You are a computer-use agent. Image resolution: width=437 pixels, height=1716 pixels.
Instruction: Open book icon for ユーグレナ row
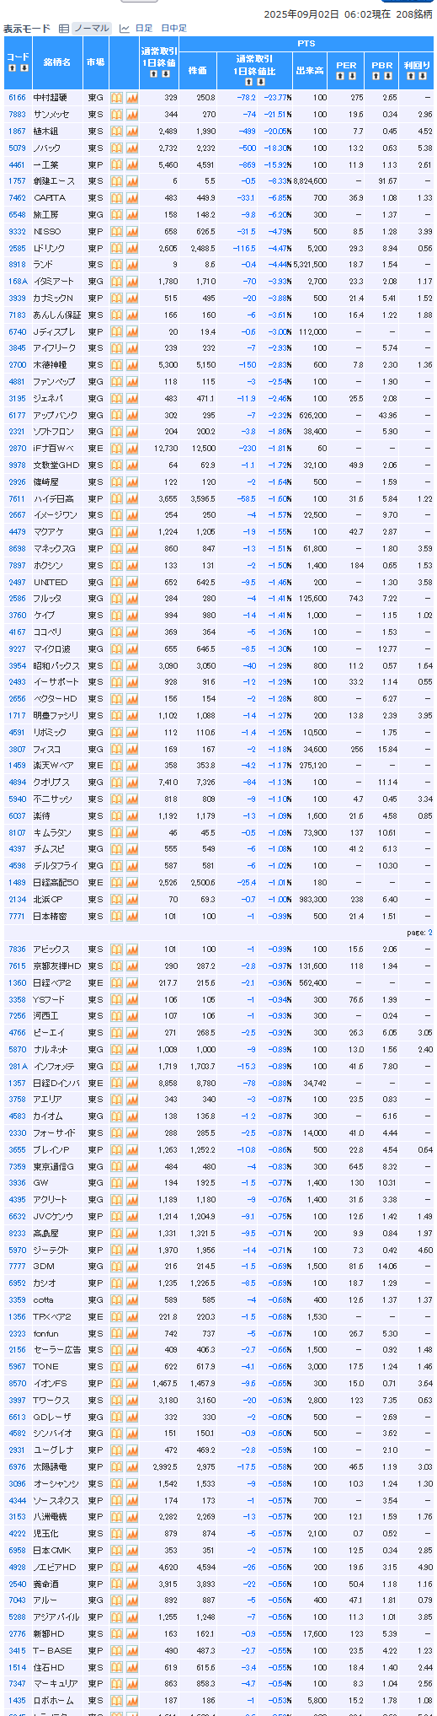pyautogui.click(x=116, y=1450)
